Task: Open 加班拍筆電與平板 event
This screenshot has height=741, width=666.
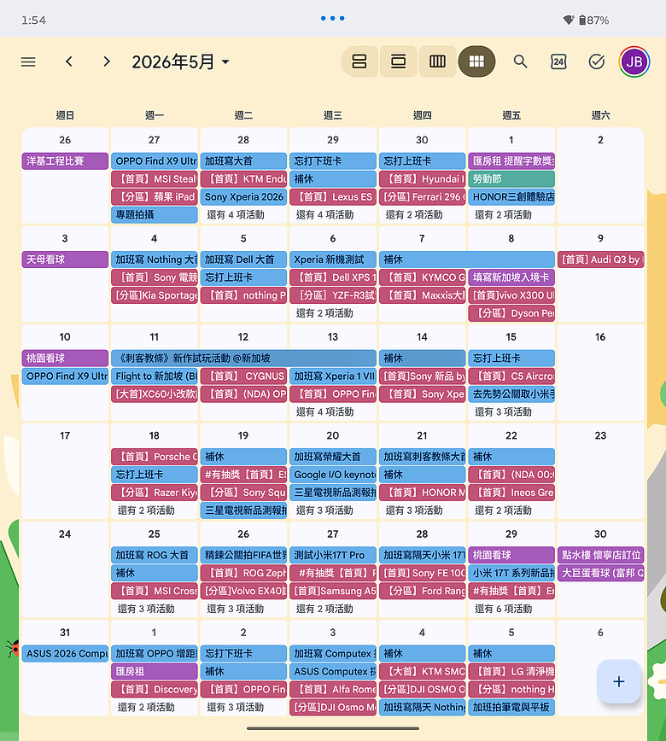Action: (x=511, y=708)
